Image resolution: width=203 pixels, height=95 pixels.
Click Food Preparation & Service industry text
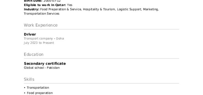click(x=61, y=9)
